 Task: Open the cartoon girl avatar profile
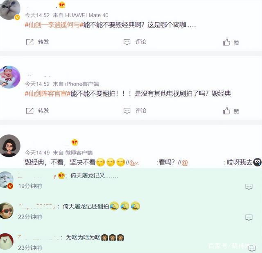[x=10, y=146]
